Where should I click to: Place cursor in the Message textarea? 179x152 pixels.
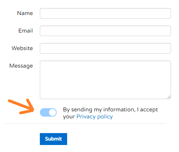click(x=105, y=80)
